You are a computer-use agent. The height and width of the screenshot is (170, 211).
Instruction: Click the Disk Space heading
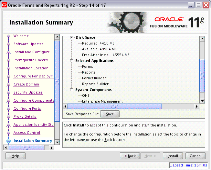[x=85, y=38]
